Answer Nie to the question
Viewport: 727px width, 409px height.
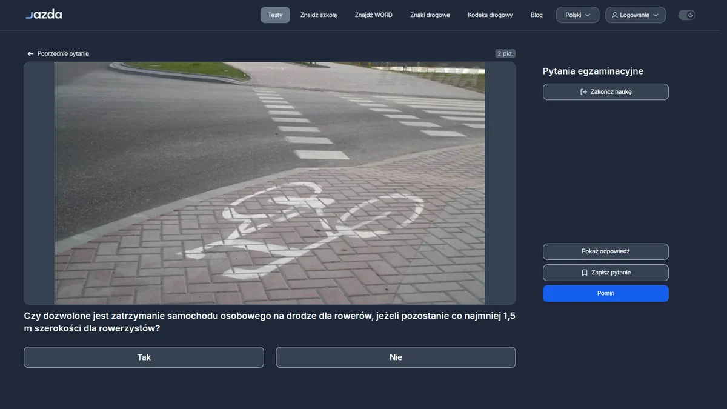tap(396, 357)
